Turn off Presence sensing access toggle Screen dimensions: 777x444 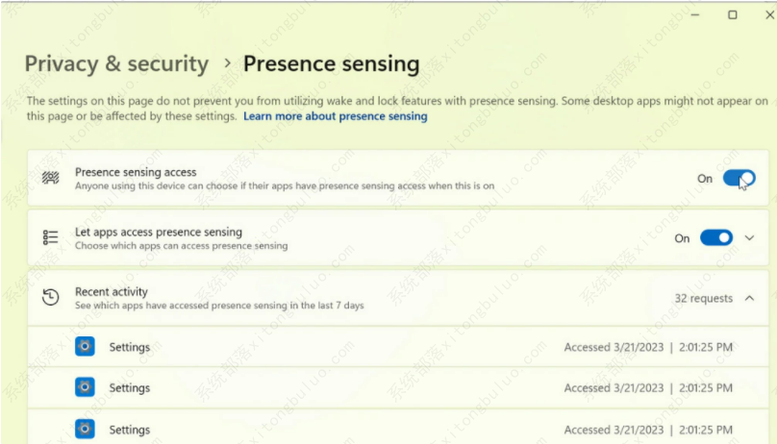(x=739, y=178)
